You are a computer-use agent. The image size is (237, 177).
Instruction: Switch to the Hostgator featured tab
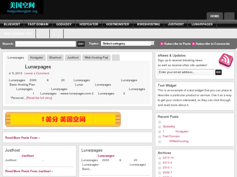(x=37, y=57)
